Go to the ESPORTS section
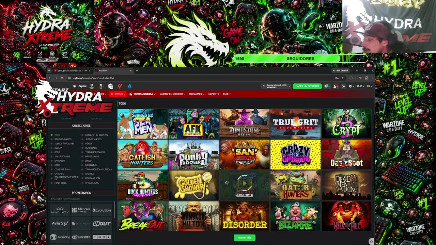The image size is (436, 245). pos(214,94)
